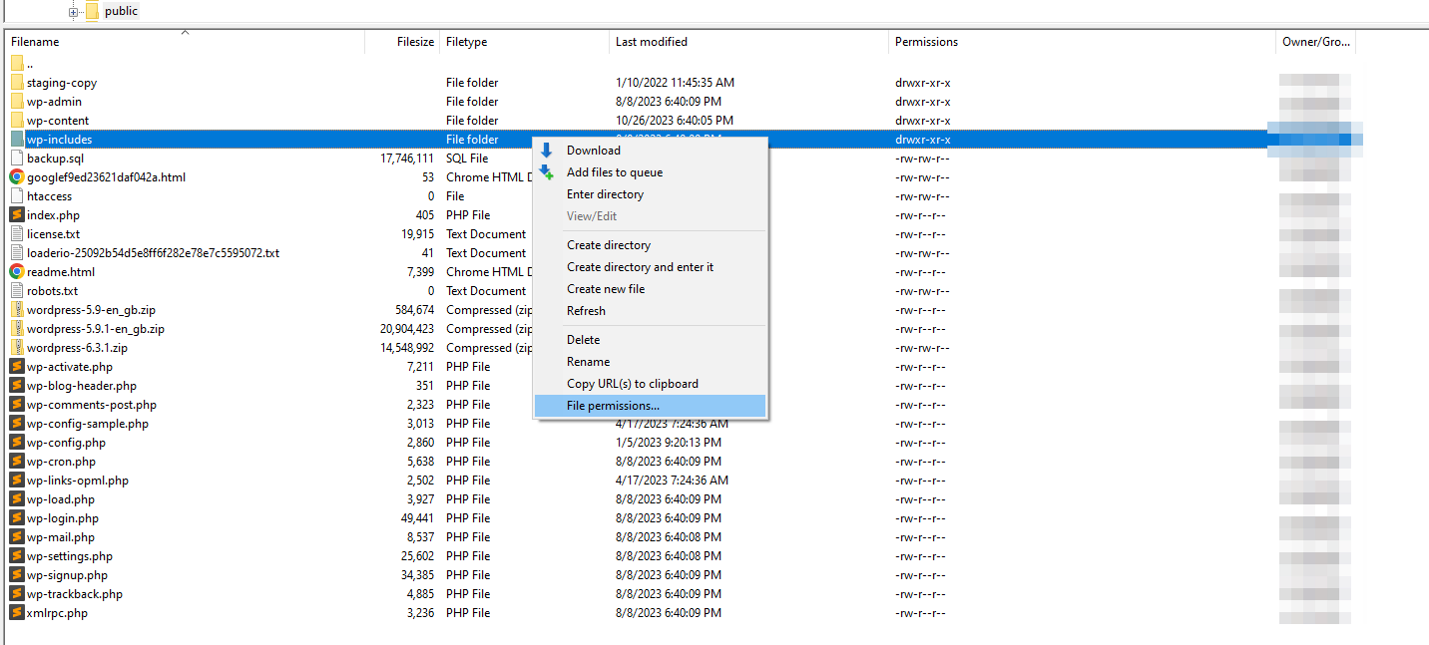Image resolution: width=1429 pixels, height=645 pixels.
Task: Sort list by Filename column header
Action: coord(186,42)
